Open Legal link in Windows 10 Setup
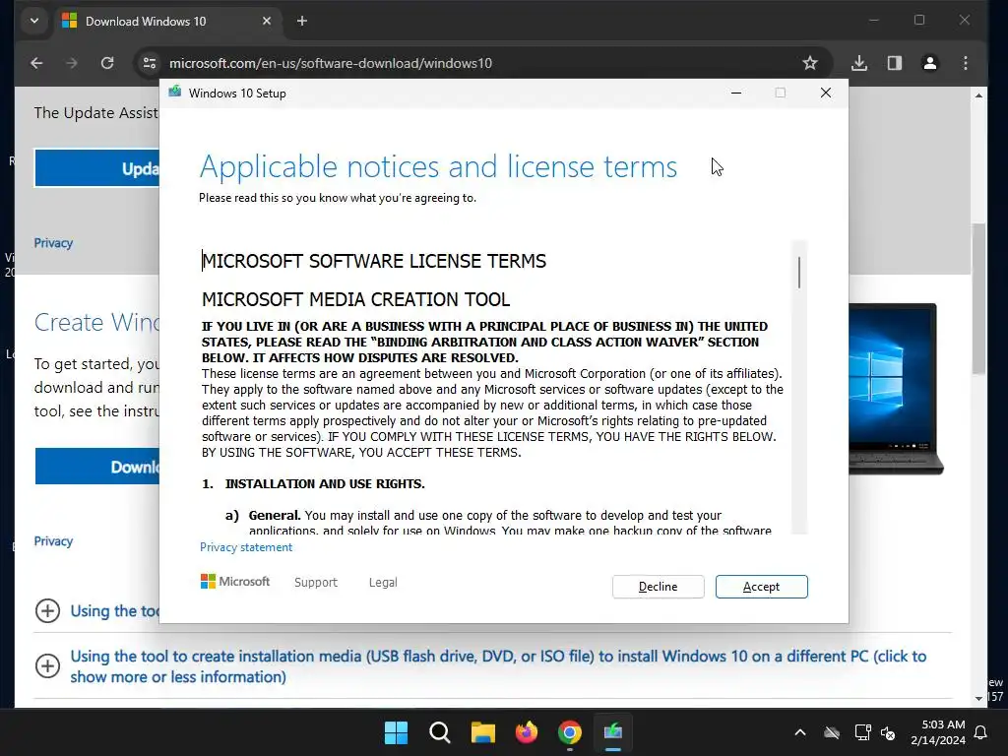1008x756 pixels. pos(383,582)
